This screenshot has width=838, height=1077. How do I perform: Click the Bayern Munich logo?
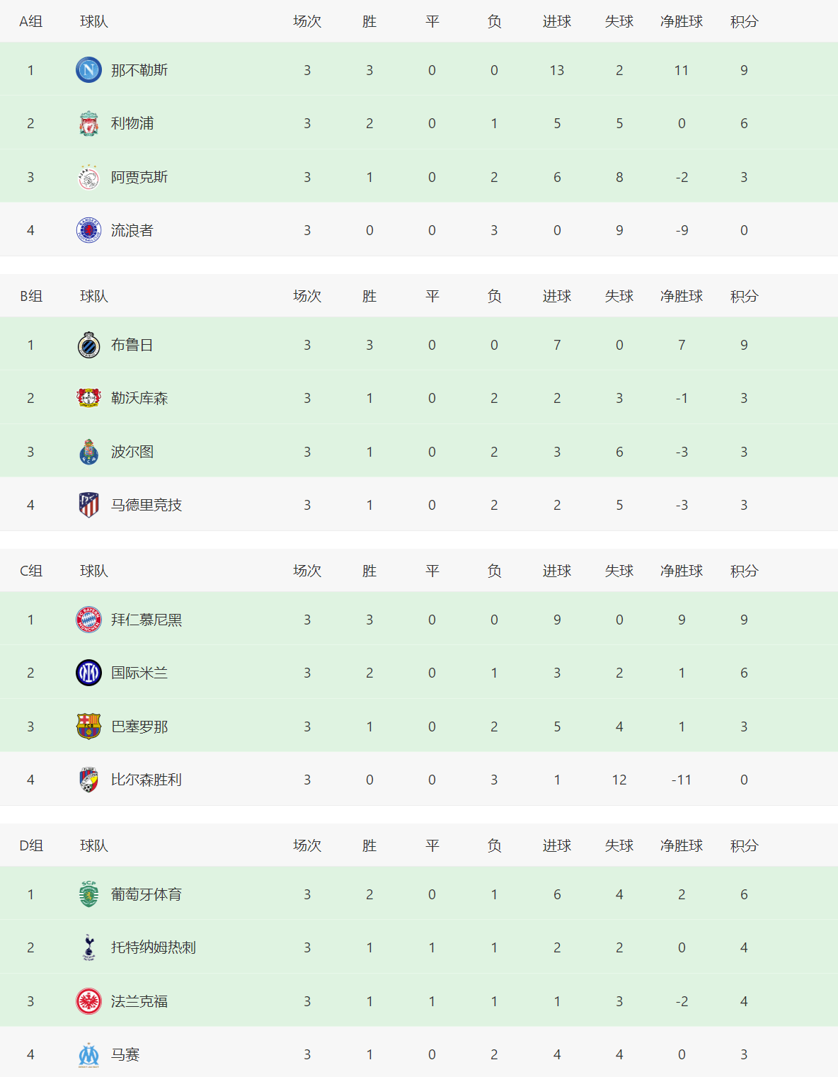pos(88,620)
